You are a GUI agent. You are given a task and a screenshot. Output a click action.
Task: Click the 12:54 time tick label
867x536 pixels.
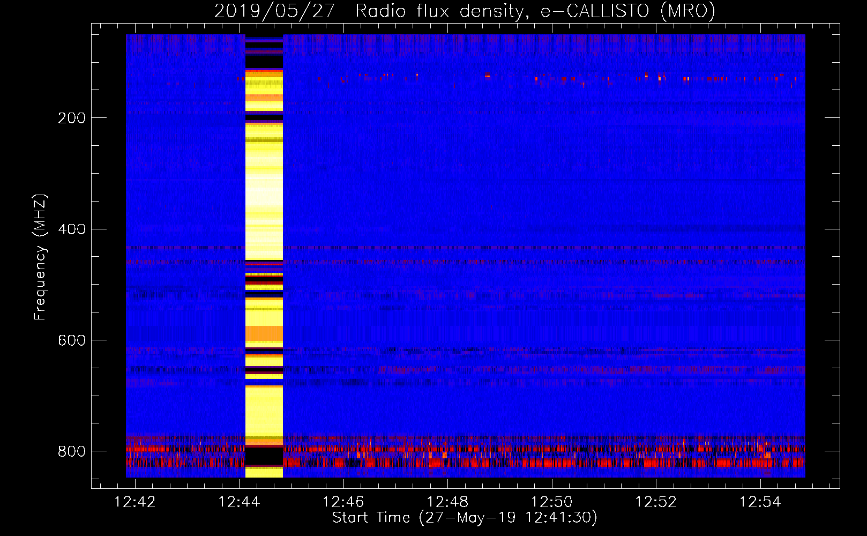coord(760,502)
